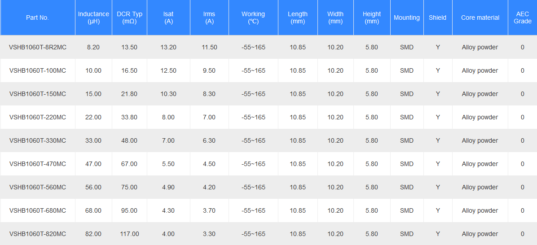Click the DCR value 21.80

(129, 94)
